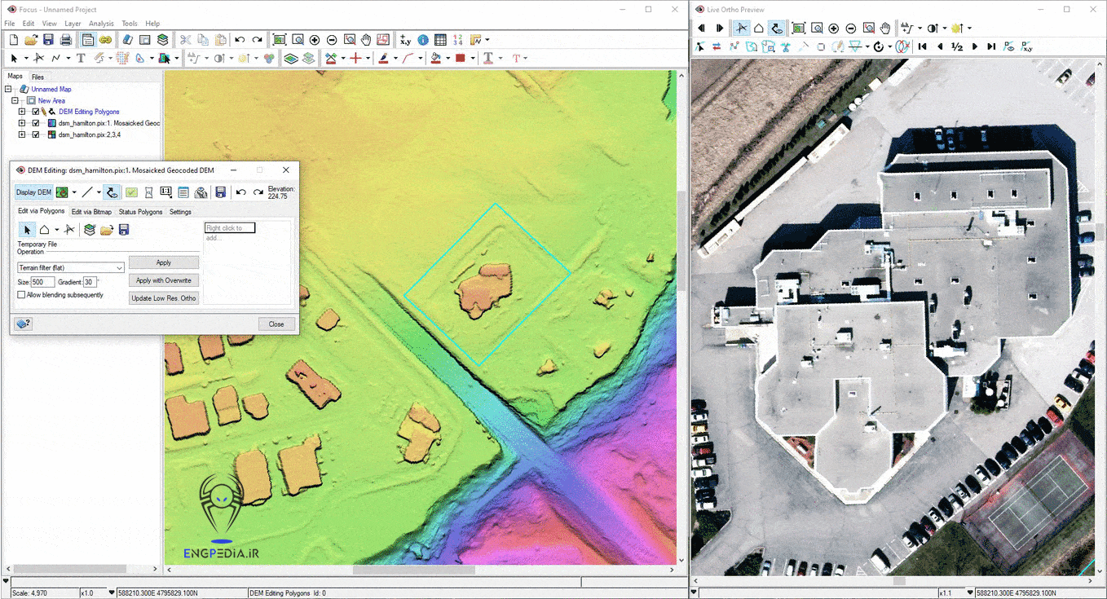The width and height of the screenshot is (1107, 599).
Task: Enable Allow blending subsequently checkbox
Action: coord(22,295)
